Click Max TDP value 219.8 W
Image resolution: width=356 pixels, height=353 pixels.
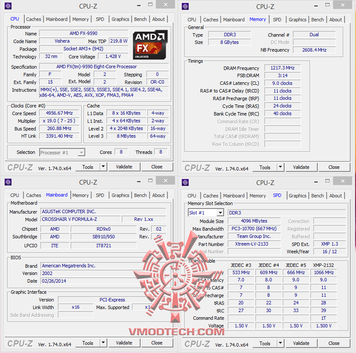point(119,41)
